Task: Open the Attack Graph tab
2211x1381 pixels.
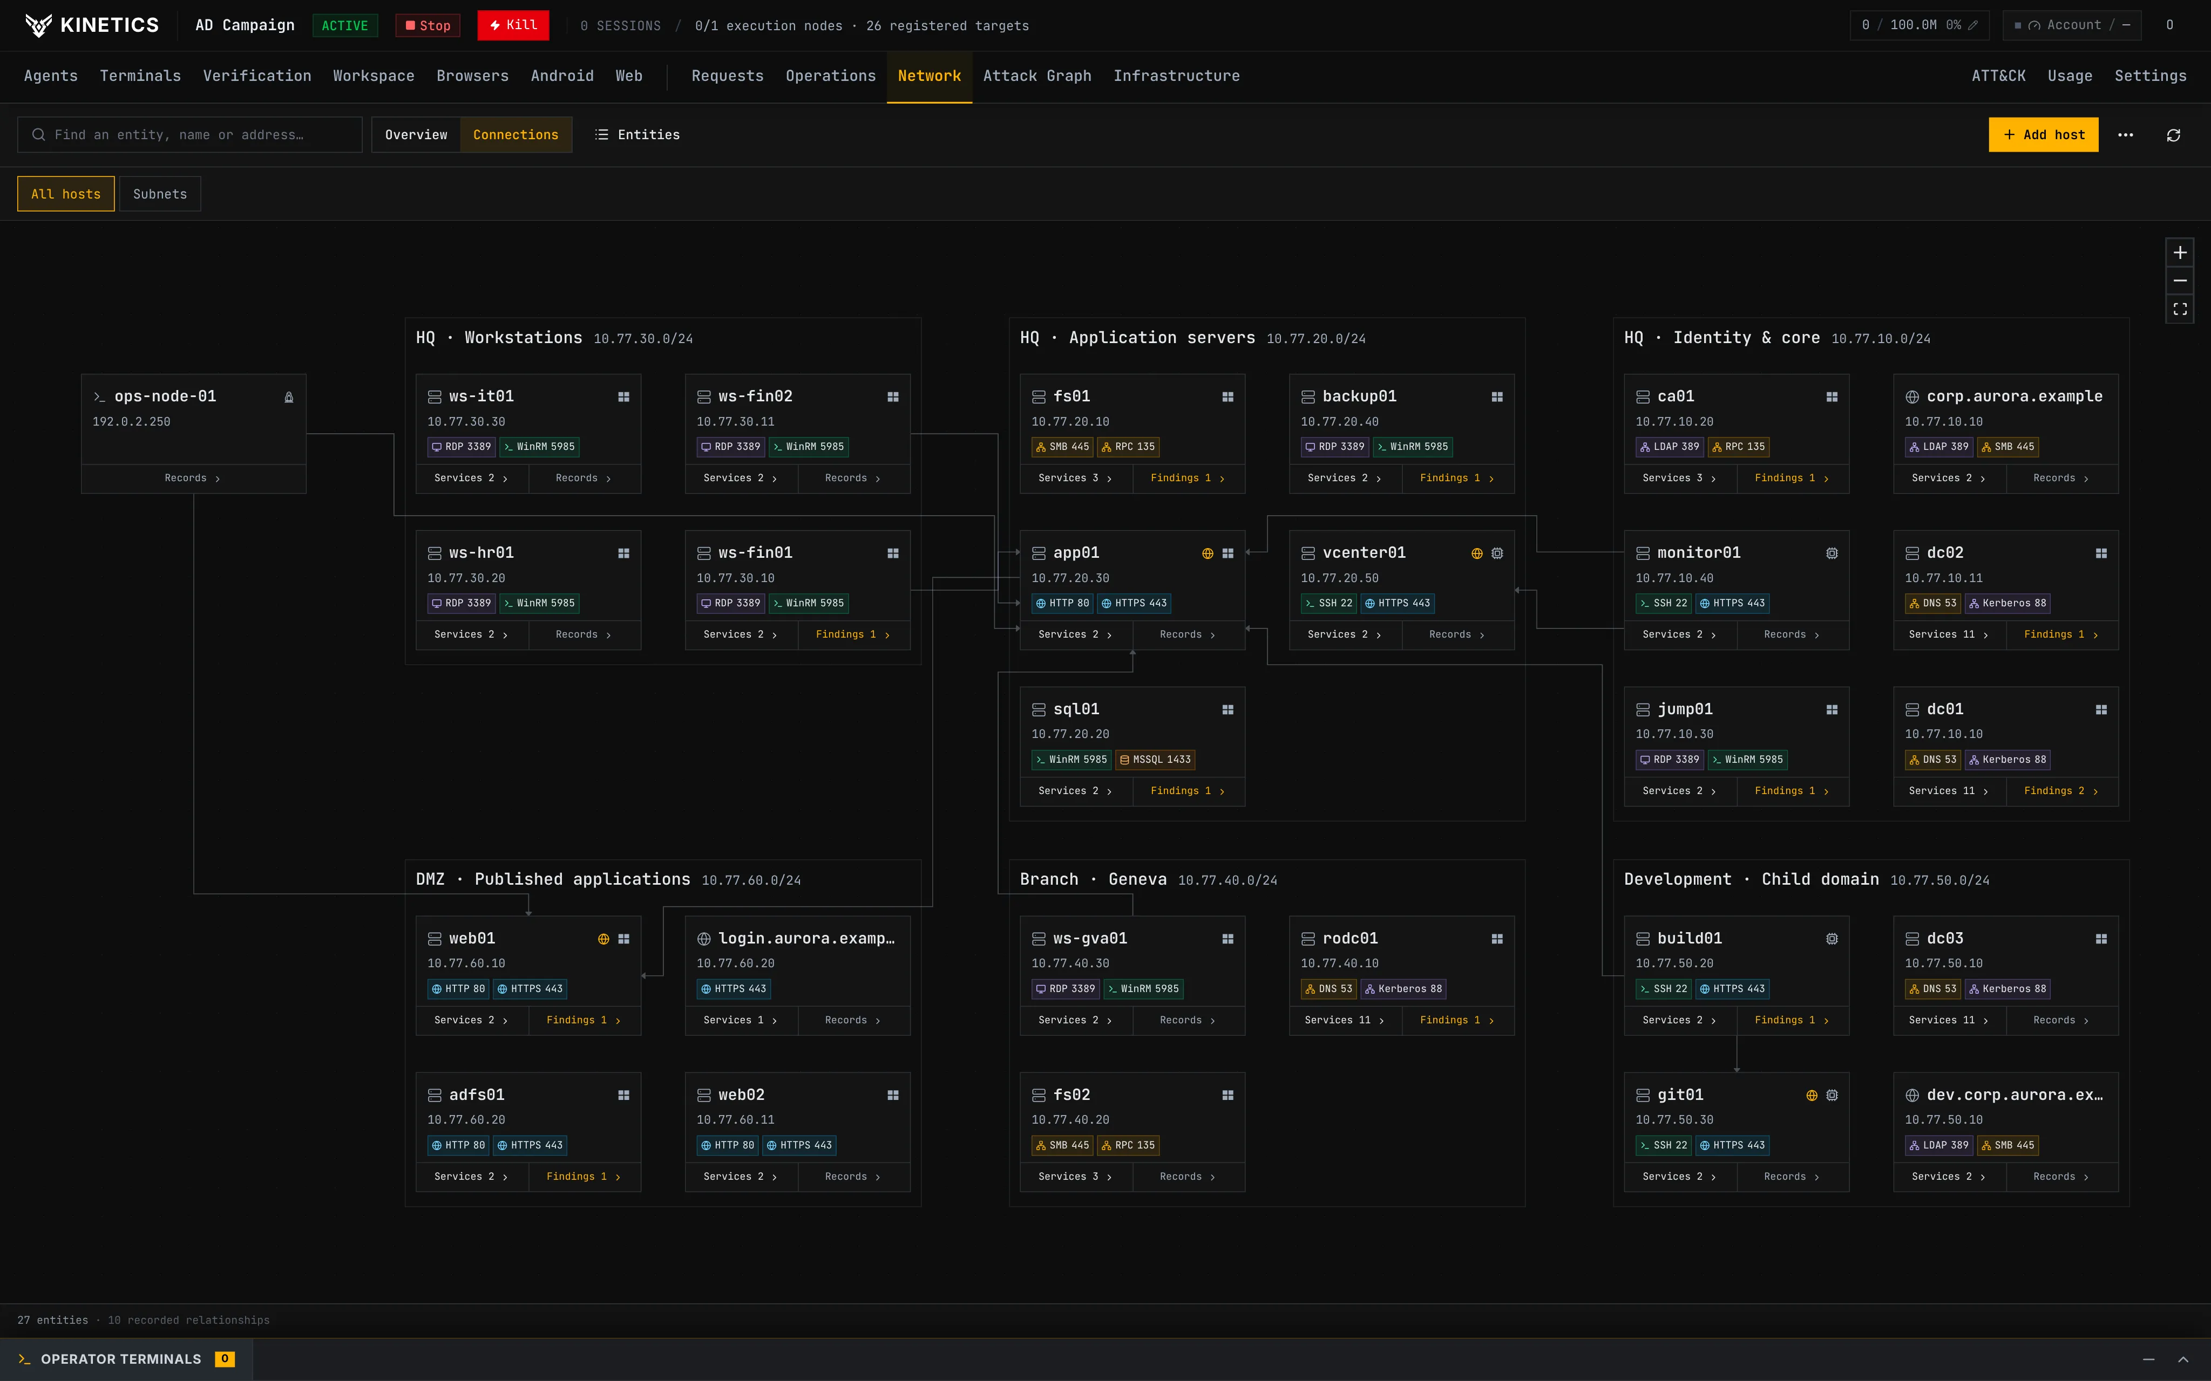Action: pos(1037,76)
